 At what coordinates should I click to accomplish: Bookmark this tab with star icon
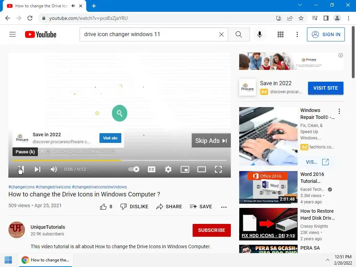coord(301,18)
